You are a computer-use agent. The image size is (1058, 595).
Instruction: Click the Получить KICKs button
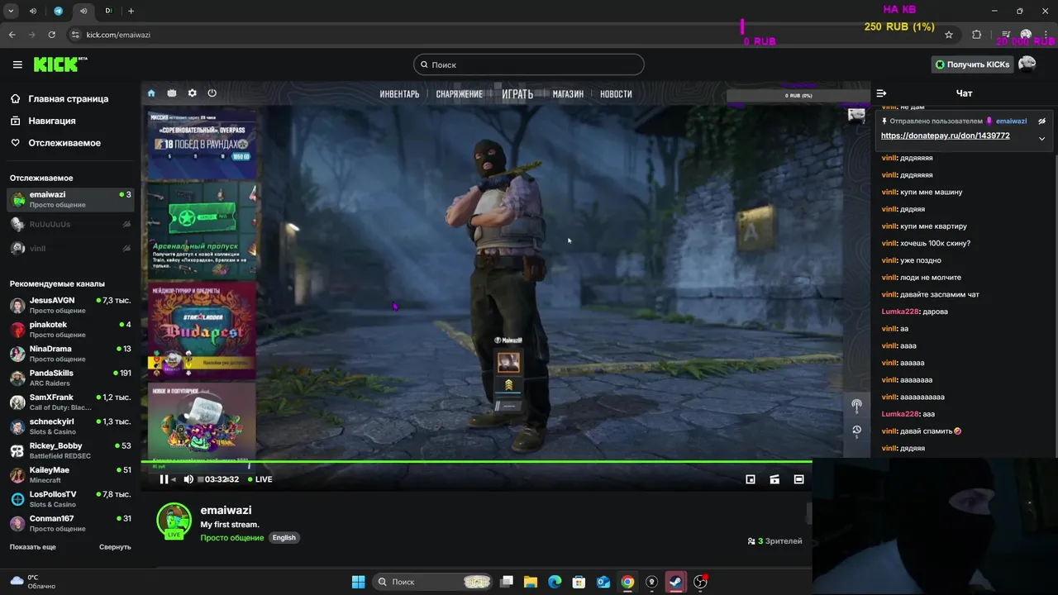click(972, 64)
